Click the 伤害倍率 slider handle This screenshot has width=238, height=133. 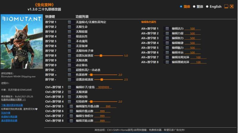point(91,75)
